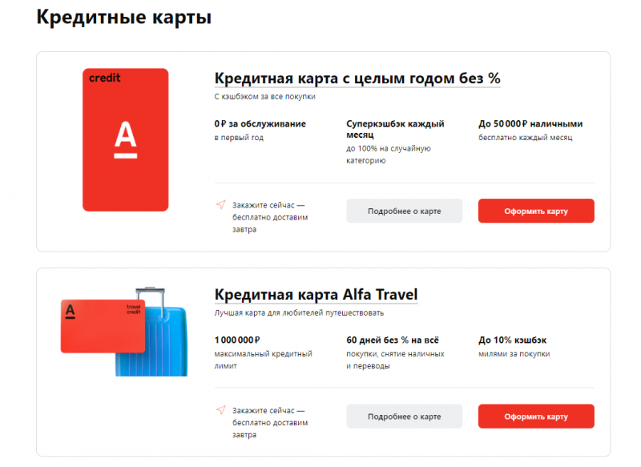The width and height of the screenshot is (641, 467).
Task: Click the blue suitcase image
Action: (x=167, y=352)
